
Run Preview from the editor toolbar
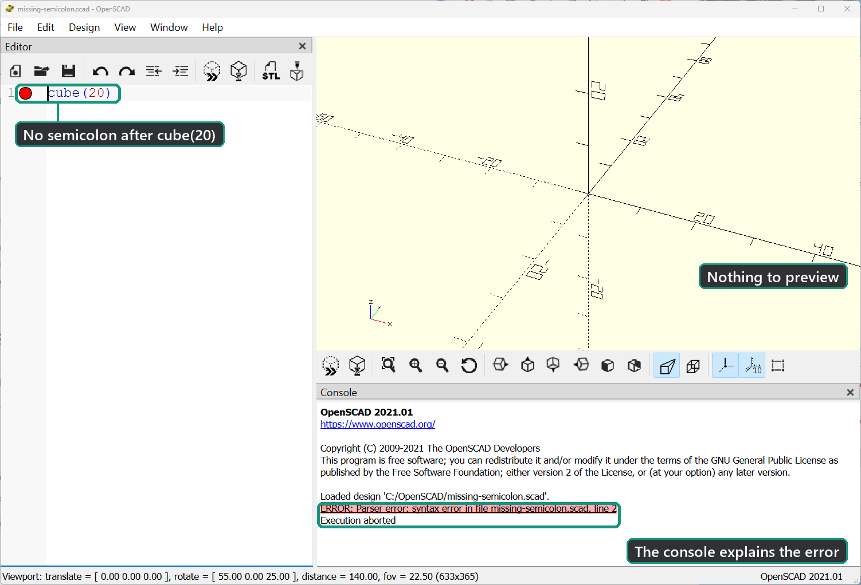coord(212,71)
